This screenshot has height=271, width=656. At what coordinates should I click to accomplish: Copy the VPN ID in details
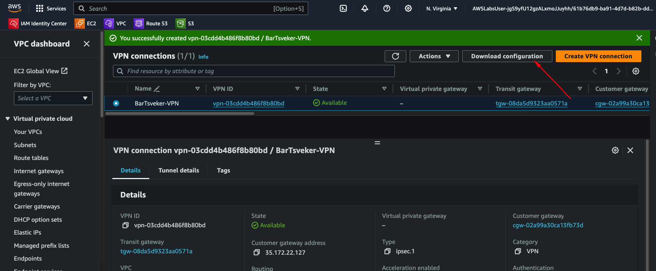[126, 226]
